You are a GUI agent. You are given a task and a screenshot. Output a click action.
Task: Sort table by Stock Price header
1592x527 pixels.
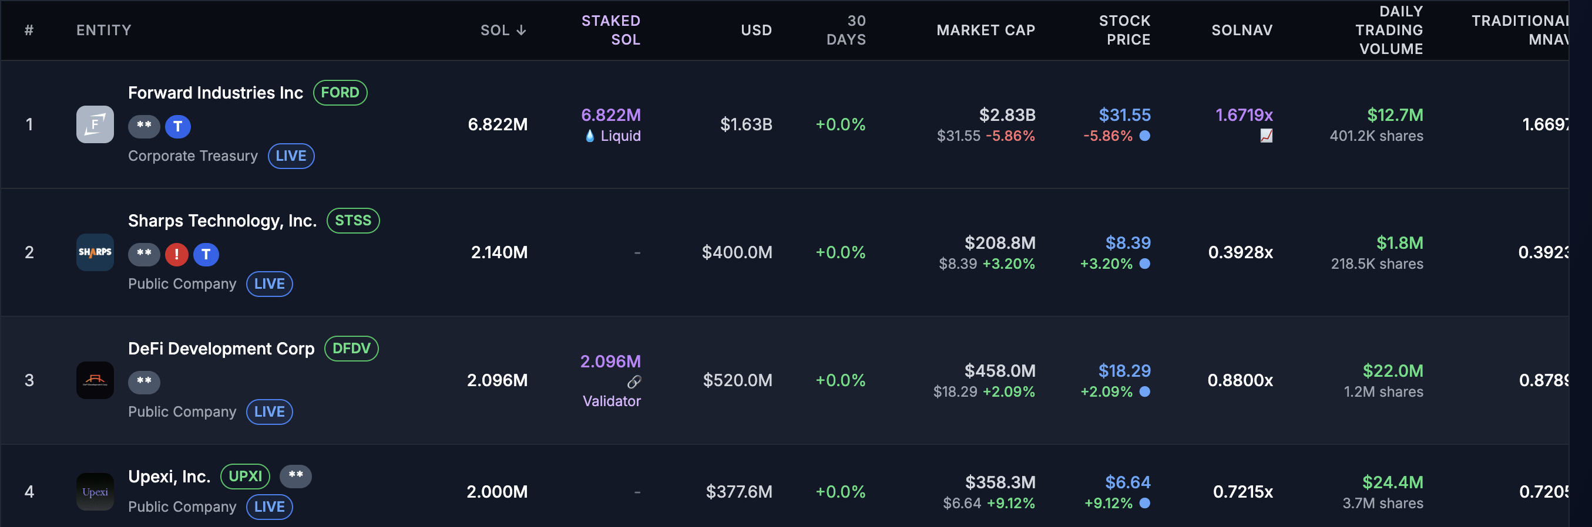tap(1124, 31)
